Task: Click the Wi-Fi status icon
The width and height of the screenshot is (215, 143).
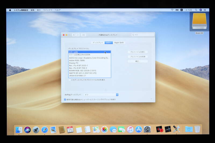Action: pyautogui.click(x=172, y=10)
